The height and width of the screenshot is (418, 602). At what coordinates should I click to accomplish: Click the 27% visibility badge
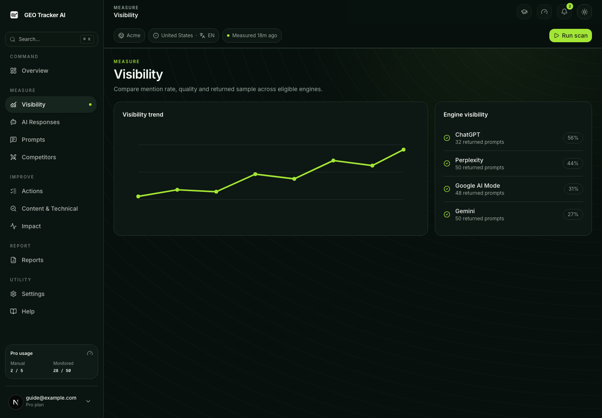pos(573,214)
